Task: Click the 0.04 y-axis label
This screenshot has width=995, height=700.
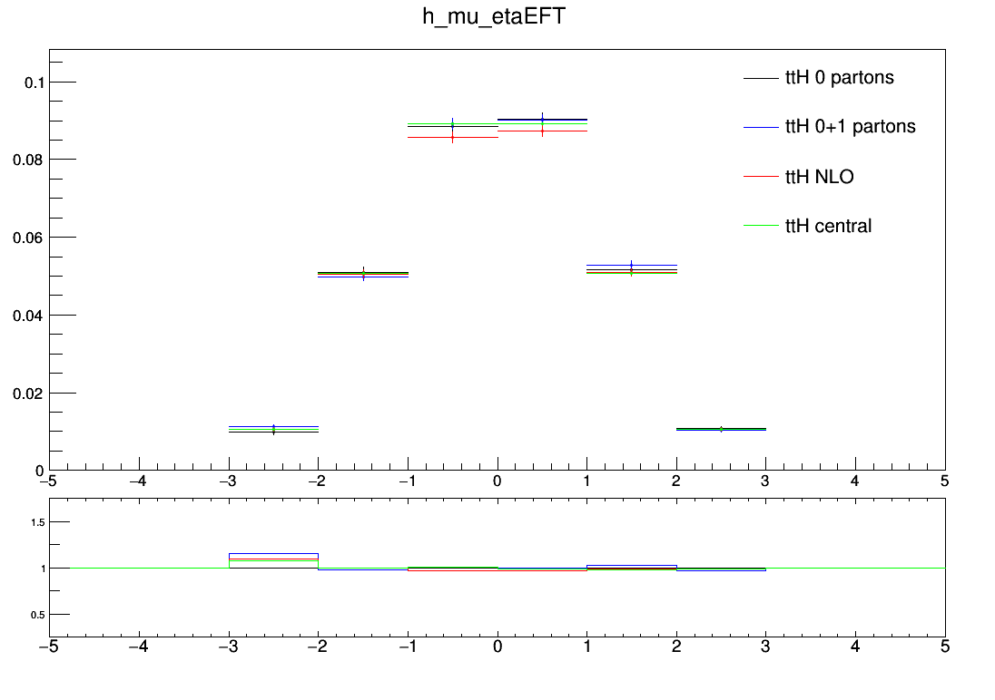Action: click(x=28, y=316)
